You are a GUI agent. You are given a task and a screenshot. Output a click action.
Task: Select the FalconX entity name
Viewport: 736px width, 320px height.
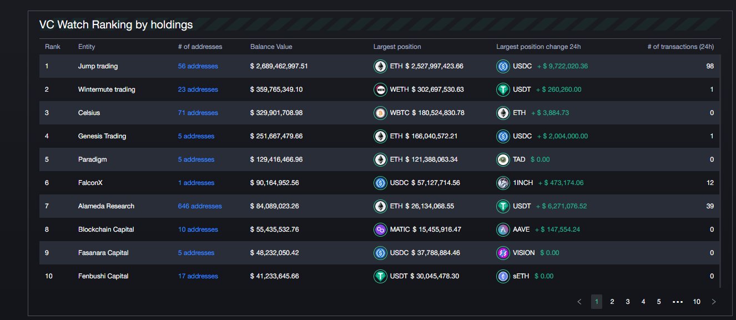[x=90, y=183]
